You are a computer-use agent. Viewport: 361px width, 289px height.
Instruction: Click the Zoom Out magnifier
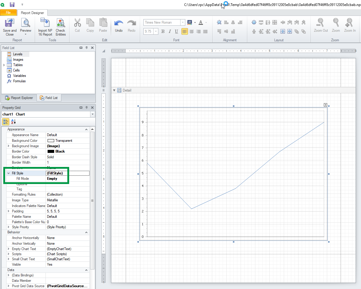[x=321, y=23]
